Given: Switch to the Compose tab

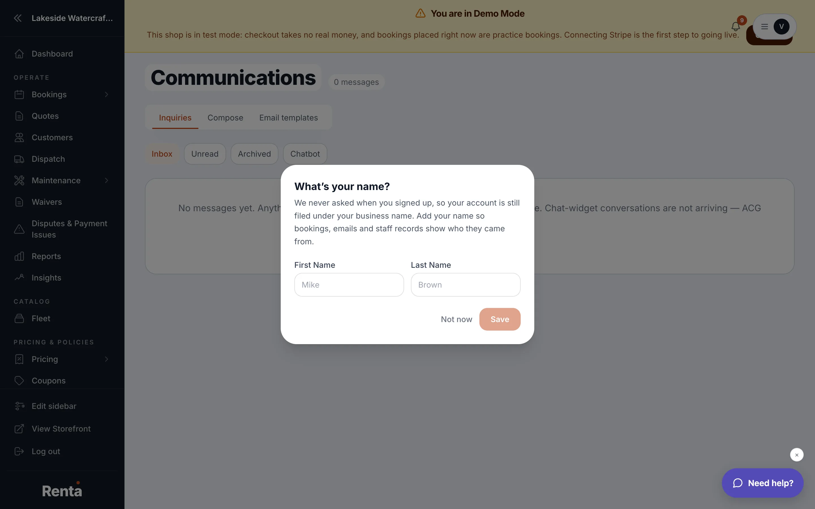Looking at the screenshot, I should point(225,118).
